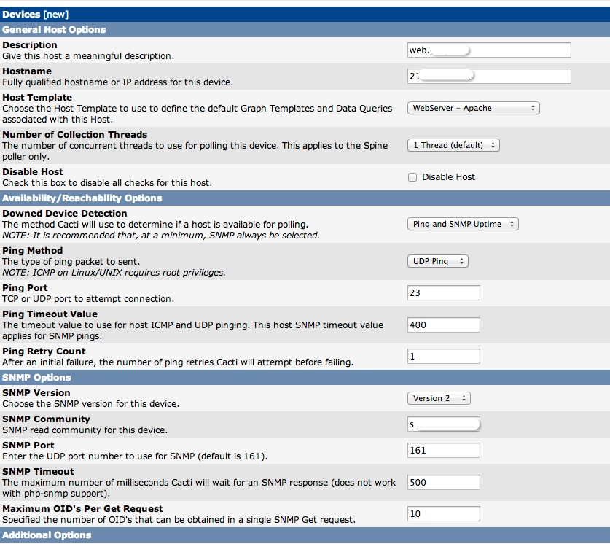Click the Ping Retry Count field
This screenshot has width=610, height=544.
444,357
